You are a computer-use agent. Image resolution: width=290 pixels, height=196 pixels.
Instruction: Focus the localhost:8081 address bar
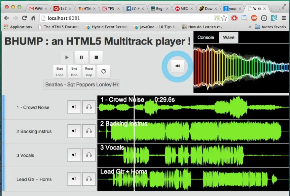pyautogui.click(x=127, y=18)
